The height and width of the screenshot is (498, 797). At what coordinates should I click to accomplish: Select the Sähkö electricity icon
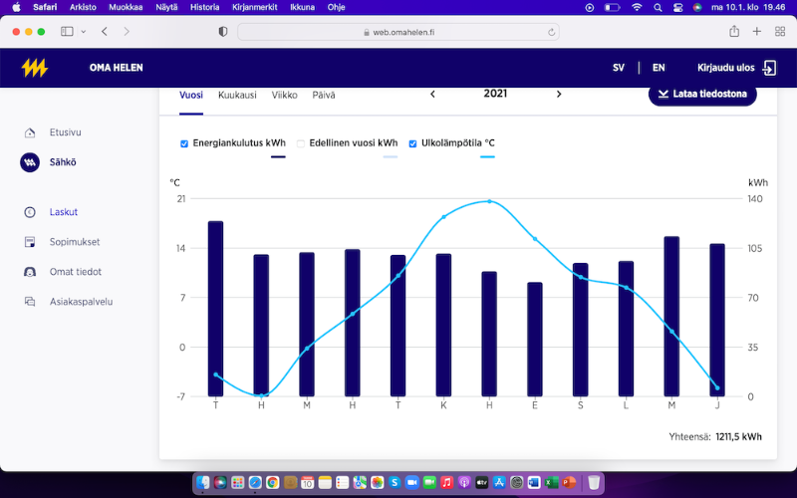click(x=30, y=162)
